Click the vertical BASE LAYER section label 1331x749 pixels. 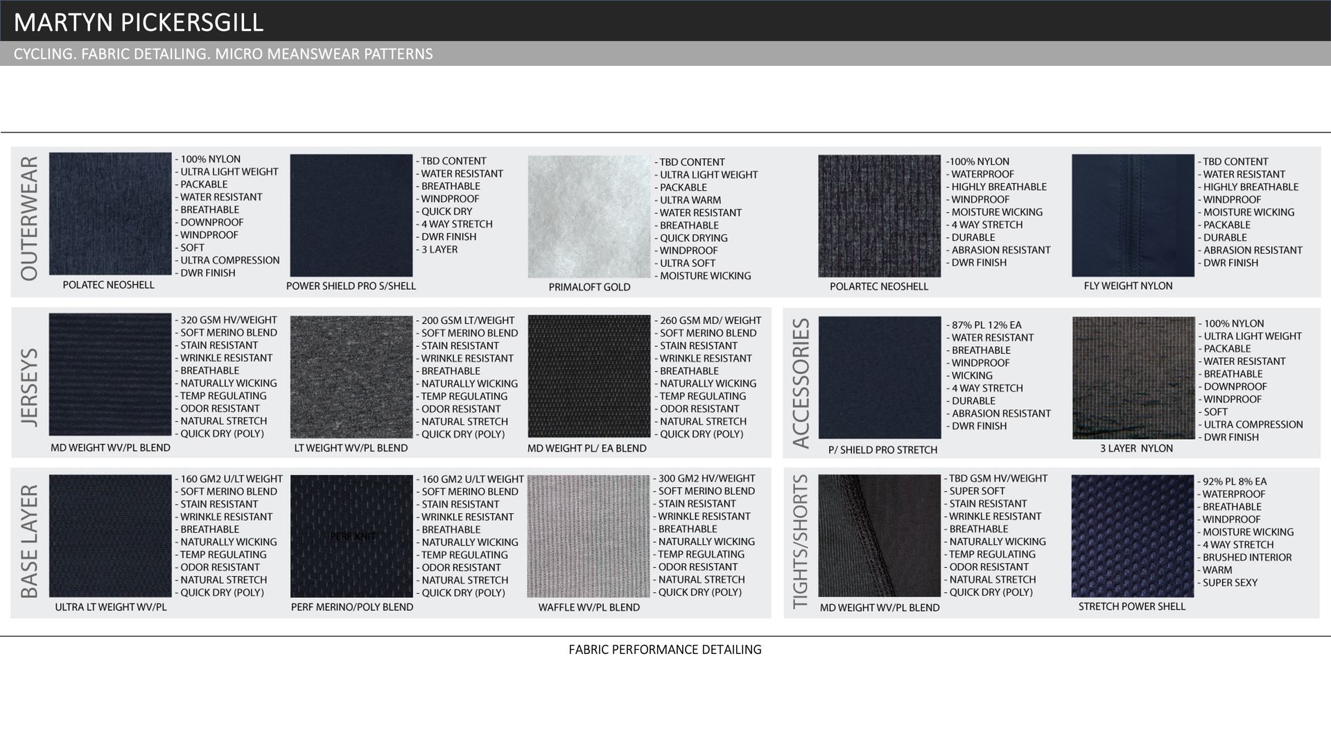point(29,541)
